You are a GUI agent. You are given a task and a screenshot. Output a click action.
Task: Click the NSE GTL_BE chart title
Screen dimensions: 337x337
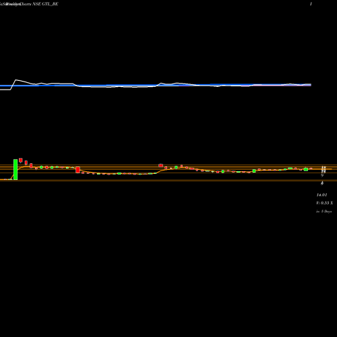(x=45, y=4)
